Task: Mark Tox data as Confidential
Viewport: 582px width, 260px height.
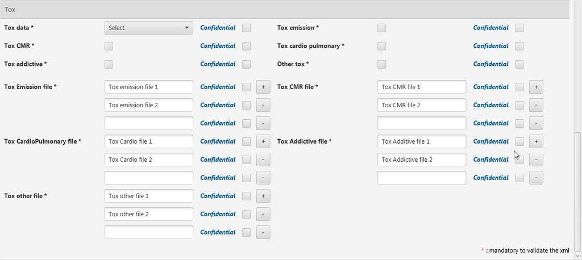Action: point(246,28)
